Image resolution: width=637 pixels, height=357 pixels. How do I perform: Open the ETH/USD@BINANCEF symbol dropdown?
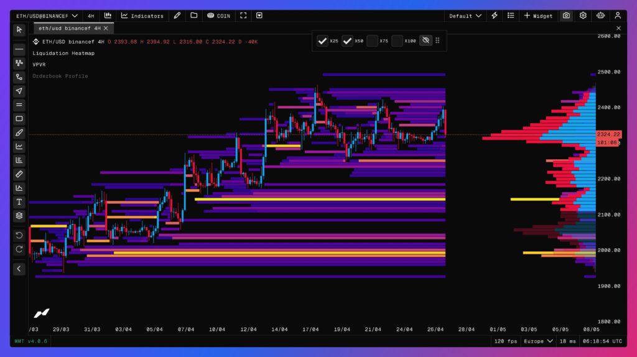tap(48, 16)
